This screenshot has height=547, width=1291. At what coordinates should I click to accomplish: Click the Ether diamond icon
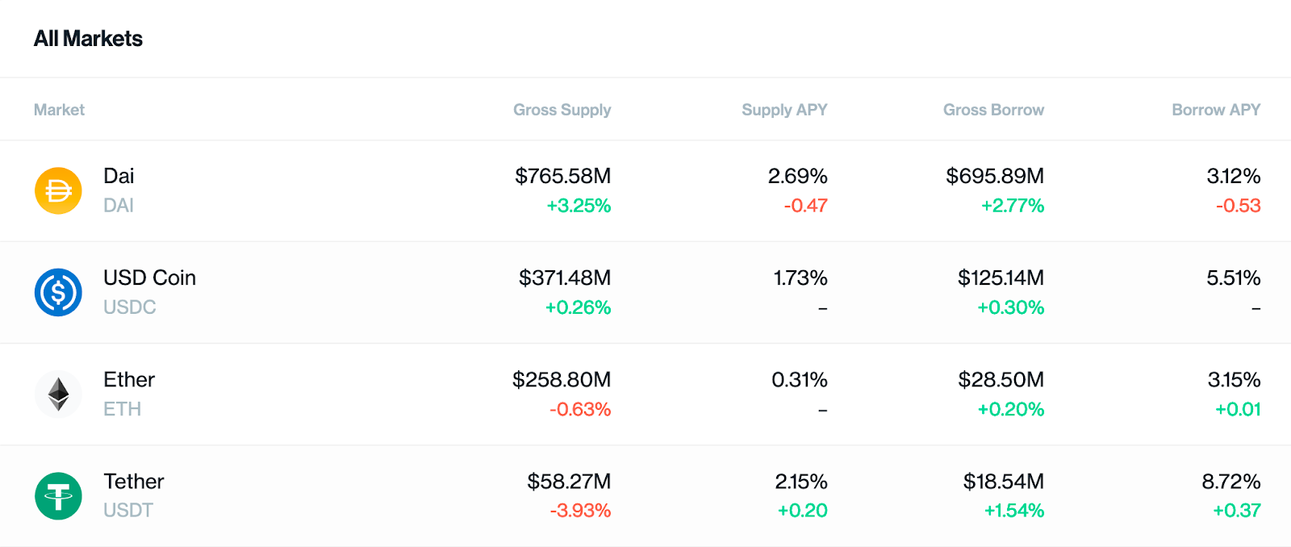pyautogui.click(x=58, y=394)
